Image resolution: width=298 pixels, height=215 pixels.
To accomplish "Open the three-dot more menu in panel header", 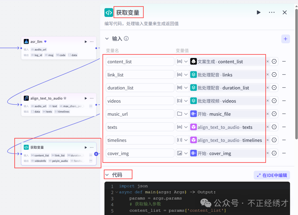I will click(272, 12).
